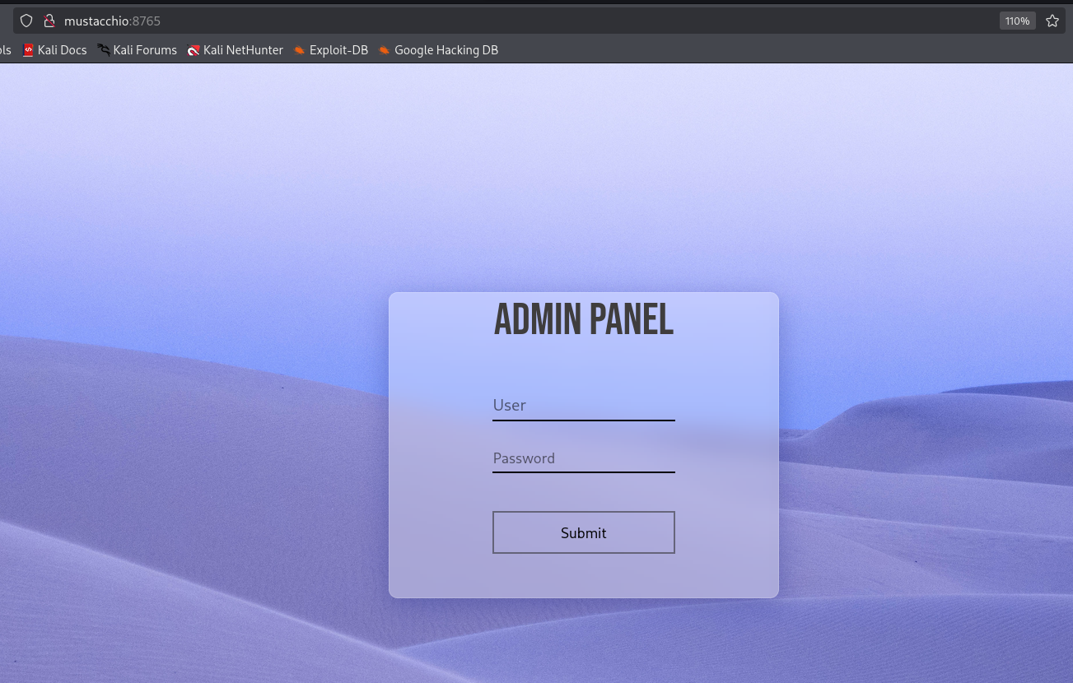Click the Password input field
The width and height of the screenshot is (1073, 683).
[583, 458]
